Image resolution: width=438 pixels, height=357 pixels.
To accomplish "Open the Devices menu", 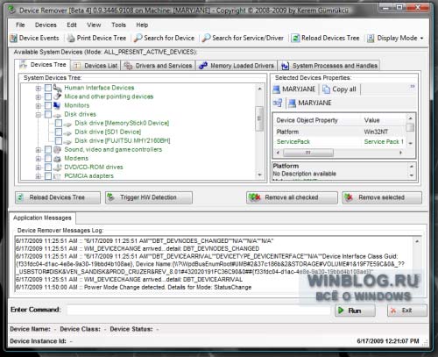I will (46, 25).
